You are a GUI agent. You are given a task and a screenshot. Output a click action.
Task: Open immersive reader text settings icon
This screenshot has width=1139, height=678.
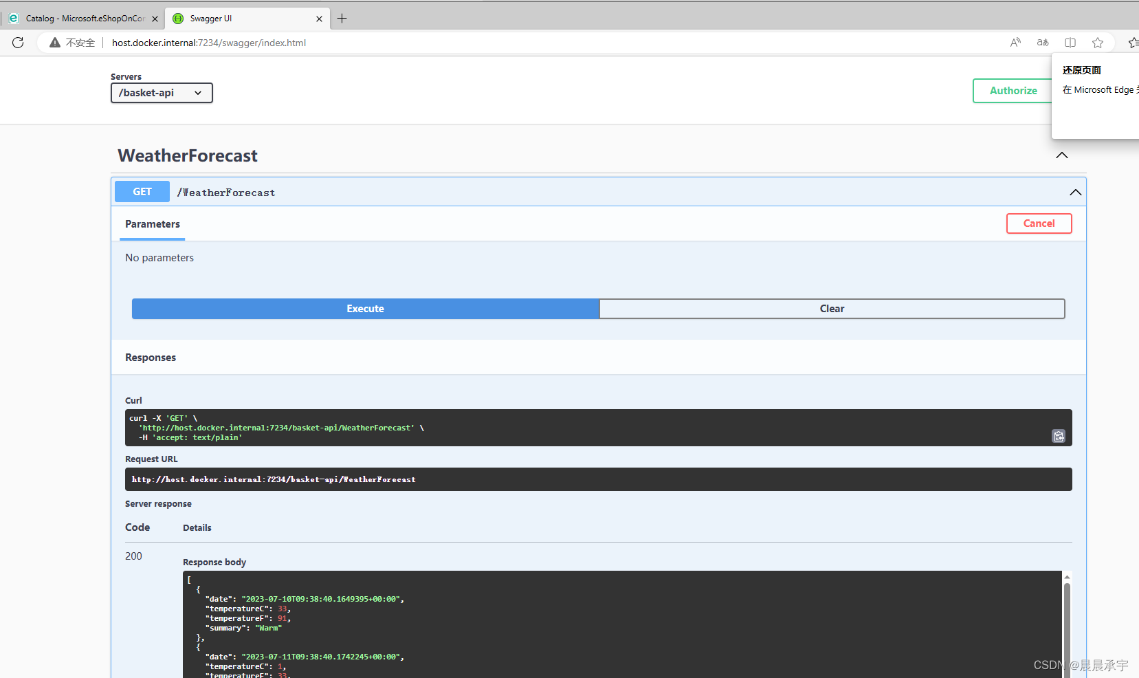click(1042, 43)
